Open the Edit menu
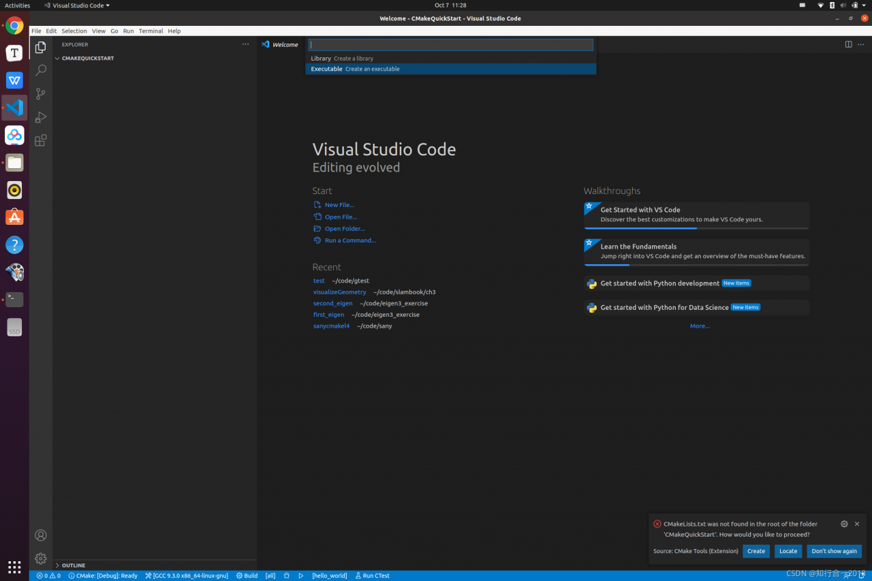Image resolution: width=872 pixels, height=581 pixels. (x=51, y=31)
